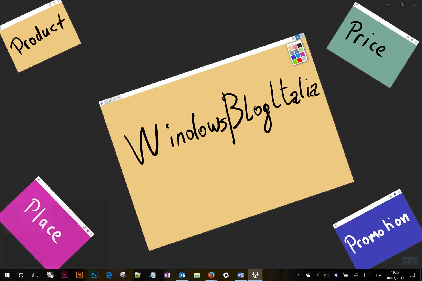Click the pen toolbar icon on the Promotion note
Image resolution: width=422 pixels, height=281 pixels.
click(x=335, y=226)
